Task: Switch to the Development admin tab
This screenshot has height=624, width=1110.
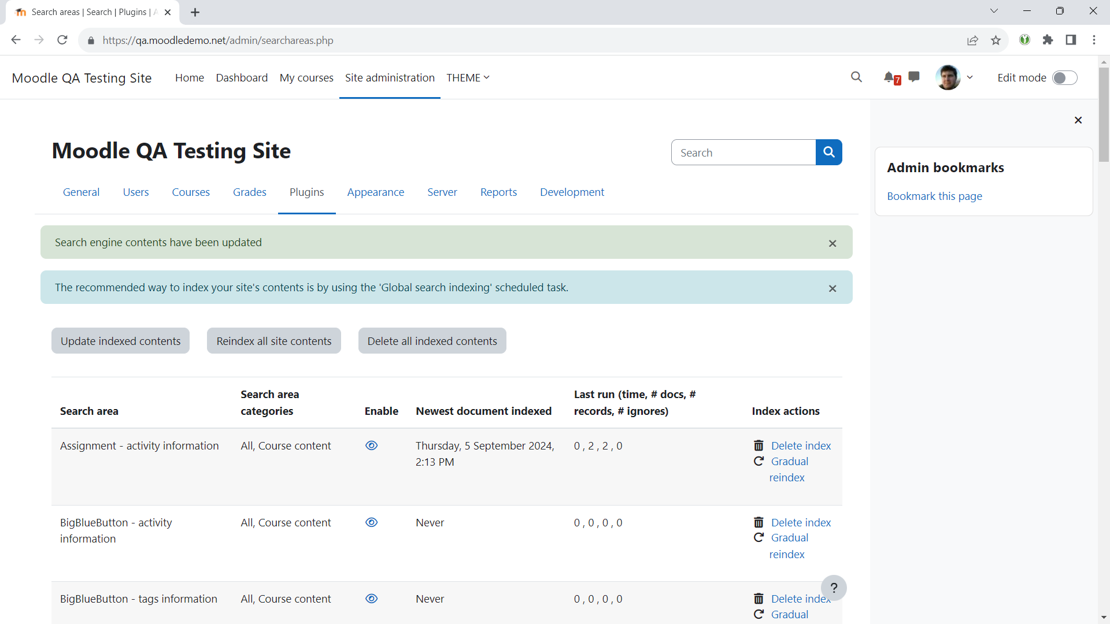Action: [x=572, y=192]
